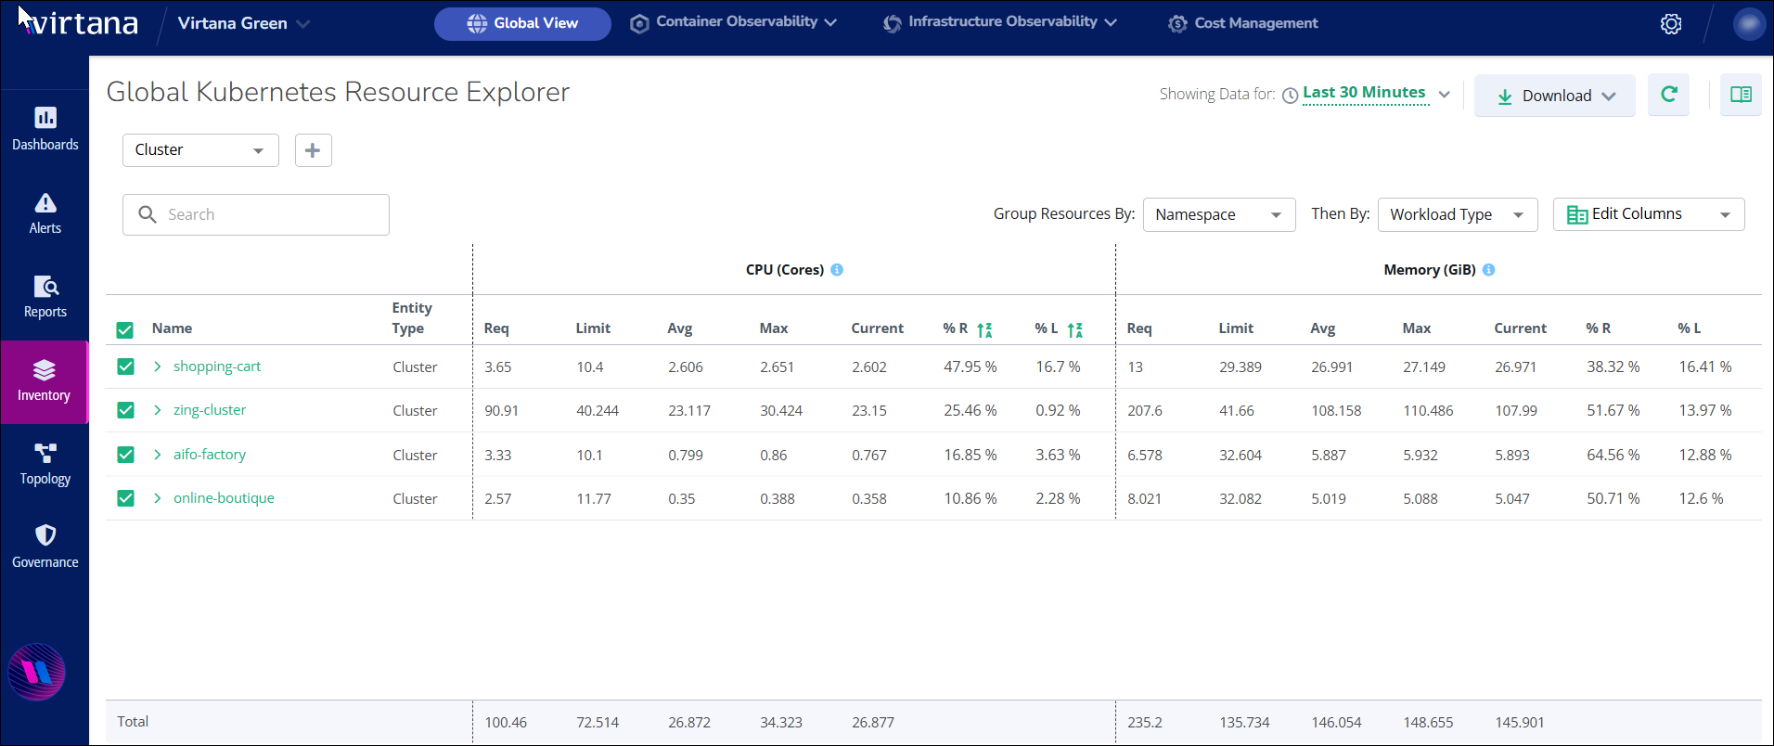1774x746 pixels.
Task: Uncheck the shopping-cart row checkbox
Action: click(x=126, y=367)
